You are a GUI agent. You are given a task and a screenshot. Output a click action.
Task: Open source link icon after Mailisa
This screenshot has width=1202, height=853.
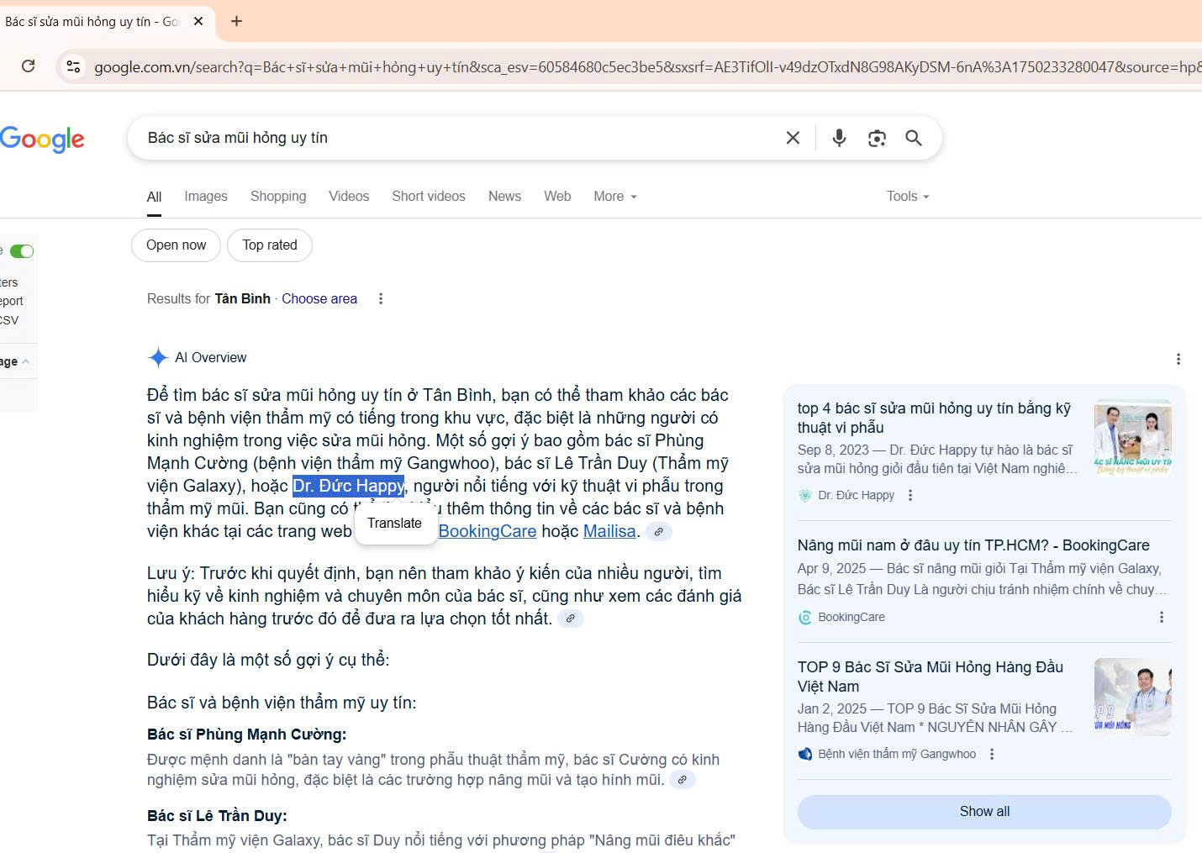coord(659,532)
